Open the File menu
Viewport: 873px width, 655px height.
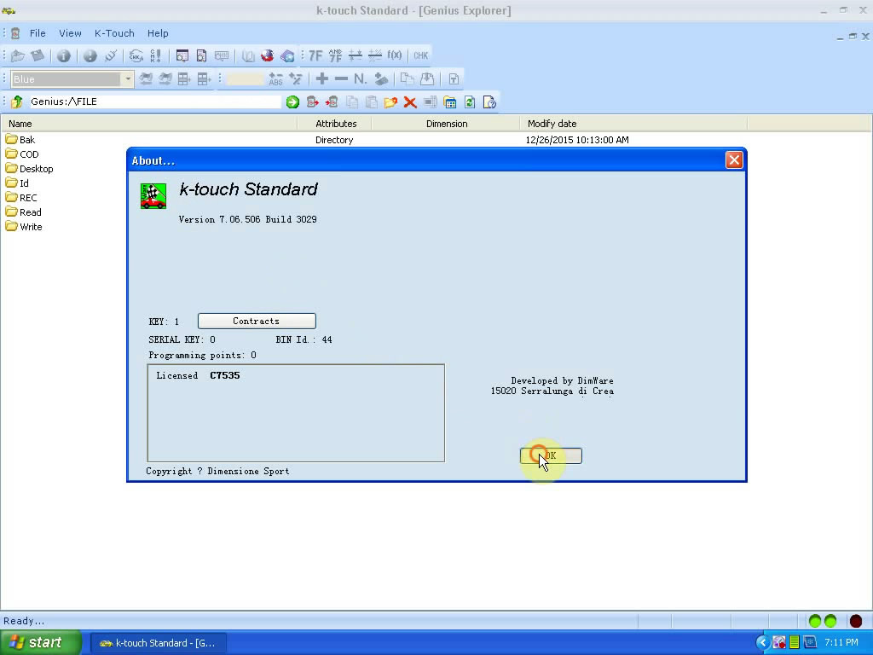click(x=38, y=33)
